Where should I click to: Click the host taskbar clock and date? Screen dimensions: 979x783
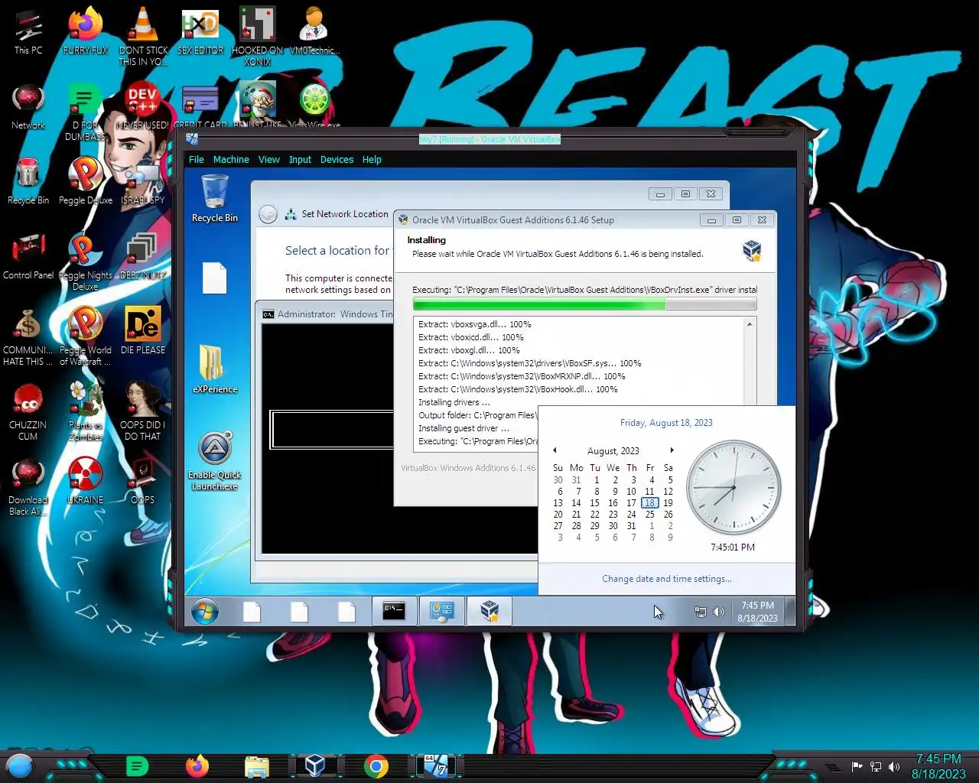(938, 766)
